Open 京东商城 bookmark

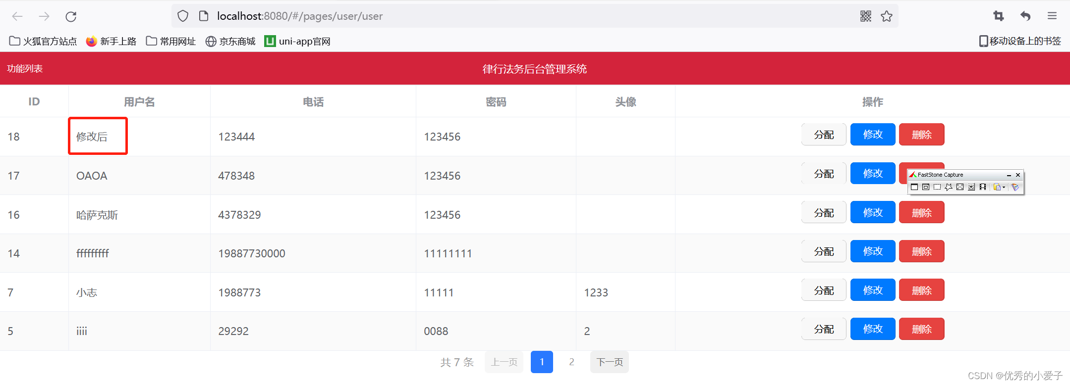click(x=230, y=41)
